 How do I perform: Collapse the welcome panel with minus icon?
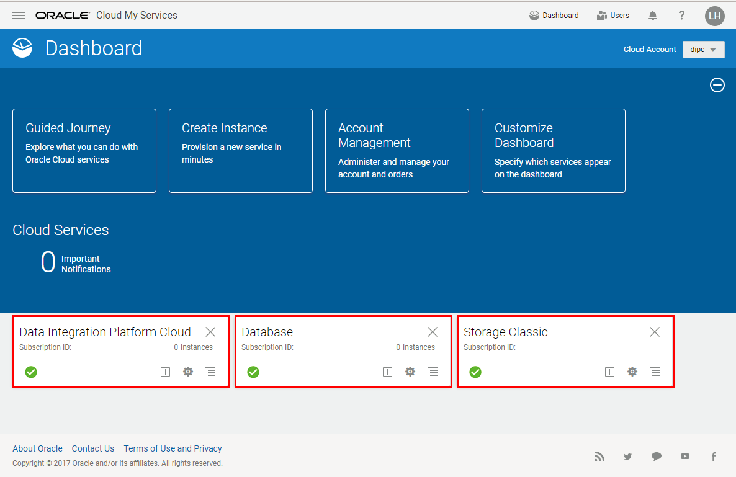pyautogui.click(x=717, y=85)
